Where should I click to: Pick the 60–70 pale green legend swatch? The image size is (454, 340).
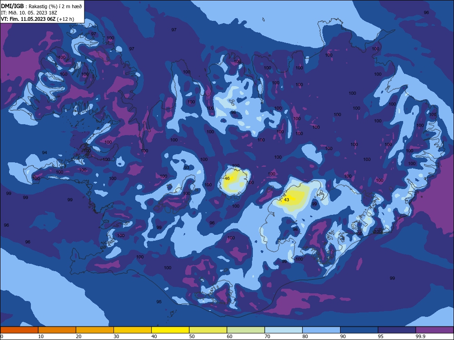(x=246, y=330)
